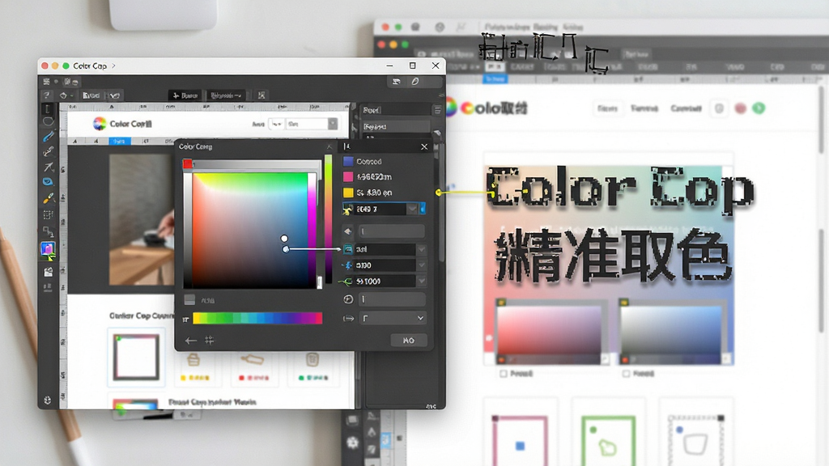This screenshot has width=829, height=466.
Task: Select the blue tag-shaped tool in left toolbar
Action: tap(48, 182)
